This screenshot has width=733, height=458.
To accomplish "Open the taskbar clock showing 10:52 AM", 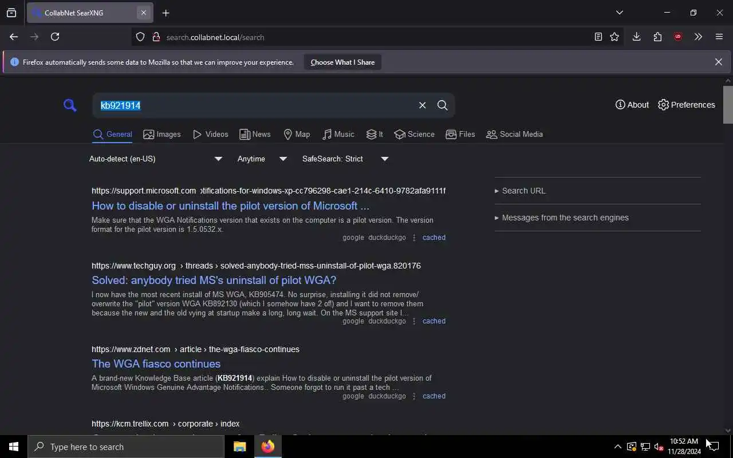I will coord(684,447).
